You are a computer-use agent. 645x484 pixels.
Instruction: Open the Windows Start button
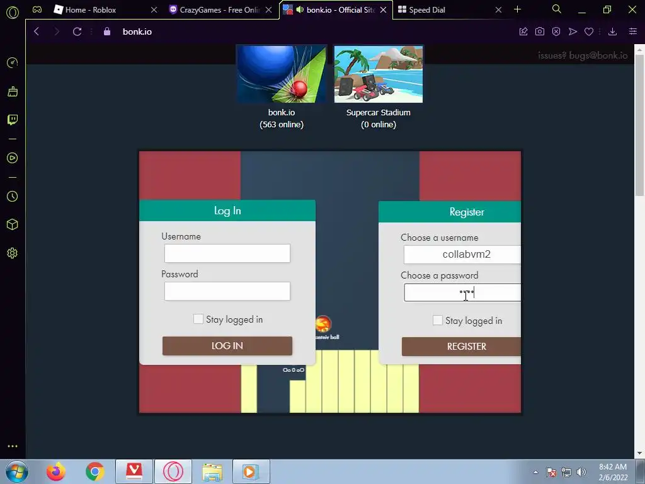[x=17, y=471]
